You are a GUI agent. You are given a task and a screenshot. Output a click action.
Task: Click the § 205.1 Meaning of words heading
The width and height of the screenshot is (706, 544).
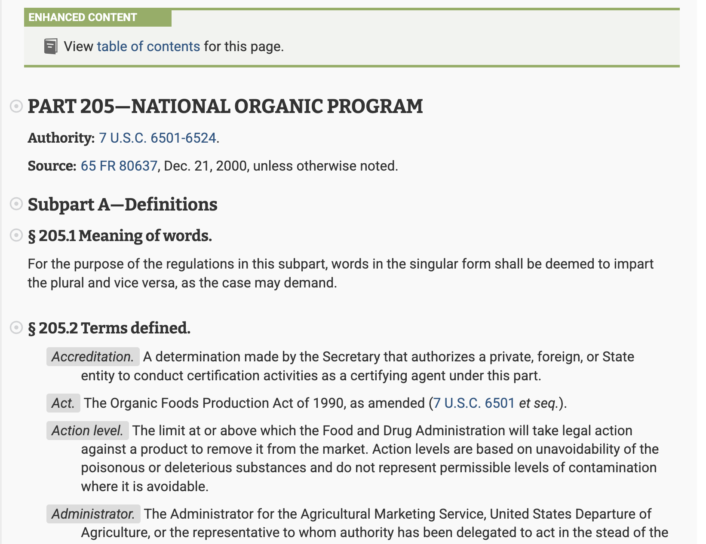pyautogui.click(x=120, y=235)
